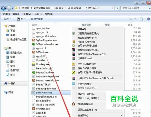Choose 通过QQ发送到 in context menu
151x117 pixels.
click(x=85, y=104)
